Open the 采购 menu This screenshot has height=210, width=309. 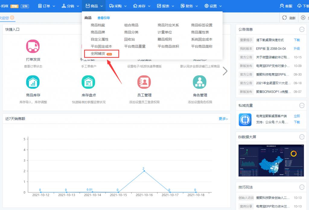(x=118, y=5)
